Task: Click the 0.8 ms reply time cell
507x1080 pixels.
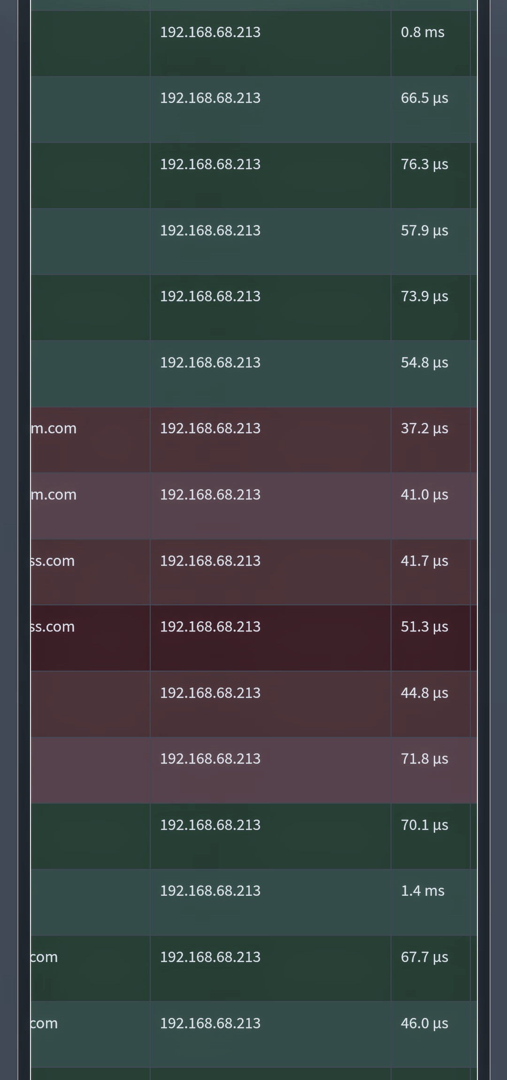Action: 422,32
